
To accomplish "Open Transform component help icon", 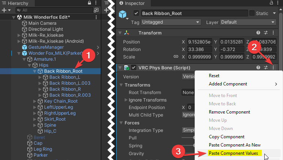I will coord(258,33).
